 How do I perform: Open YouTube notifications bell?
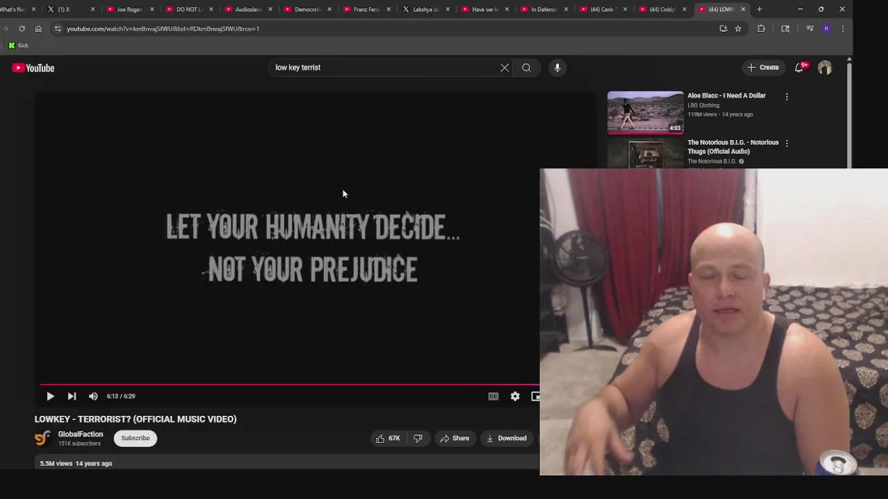799,68
